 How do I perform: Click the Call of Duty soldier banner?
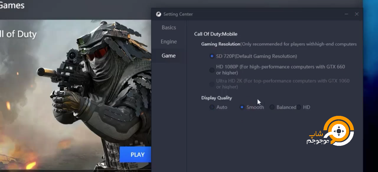click(76, 94)
